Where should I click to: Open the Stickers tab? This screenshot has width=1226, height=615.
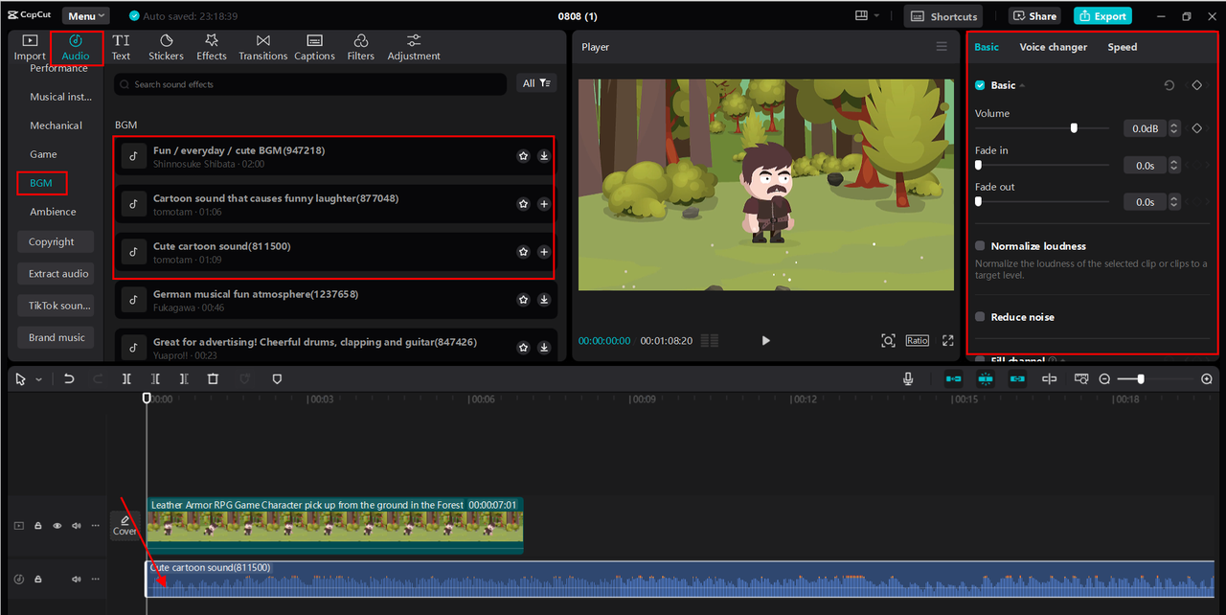pyautogui.click(x=166, y=47)
